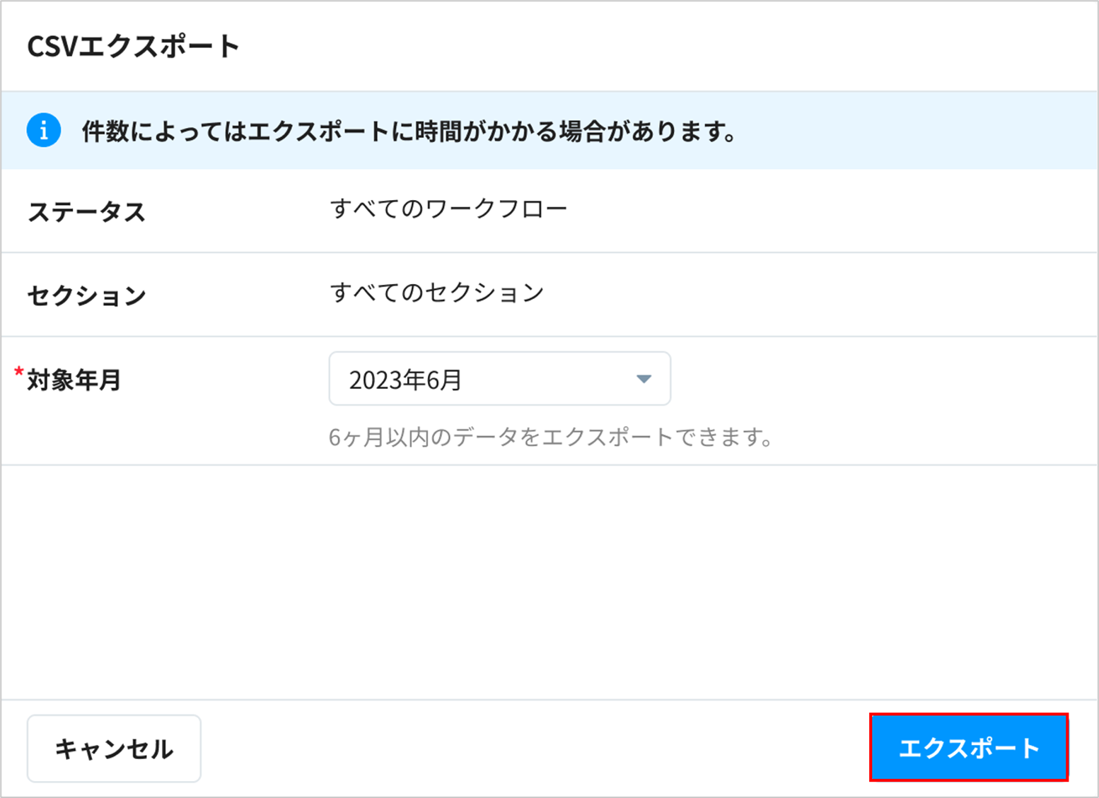
Task: Click the ステータス field label
Action: (x=86, y=211)
